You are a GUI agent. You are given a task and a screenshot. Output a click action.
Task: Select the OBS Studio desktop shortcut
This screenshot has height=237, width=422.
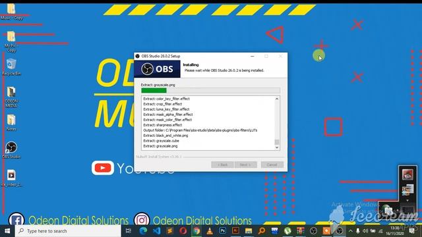click(11, 150)
